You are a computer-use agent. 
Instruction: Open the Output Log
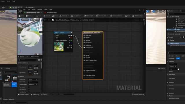click(35, 94)
